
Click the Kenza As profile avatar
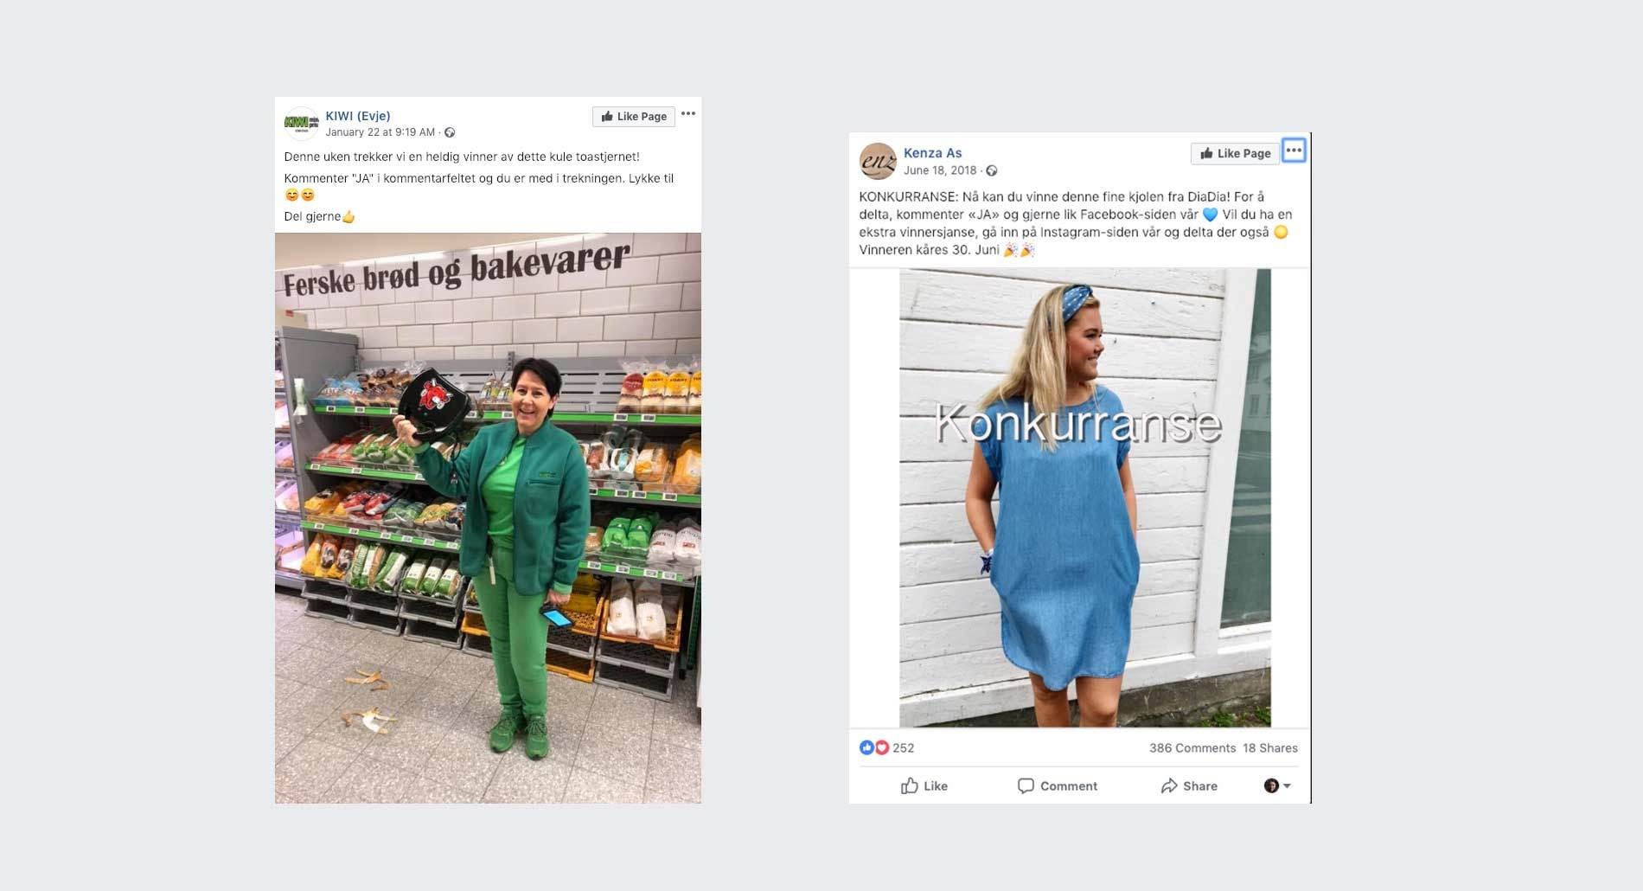(877, 161)
